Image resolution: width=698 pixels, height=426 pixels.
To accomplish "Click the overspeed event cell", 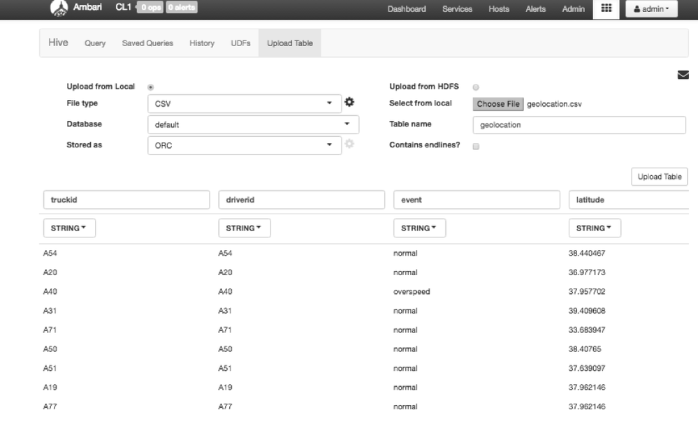I will [412, 292].
